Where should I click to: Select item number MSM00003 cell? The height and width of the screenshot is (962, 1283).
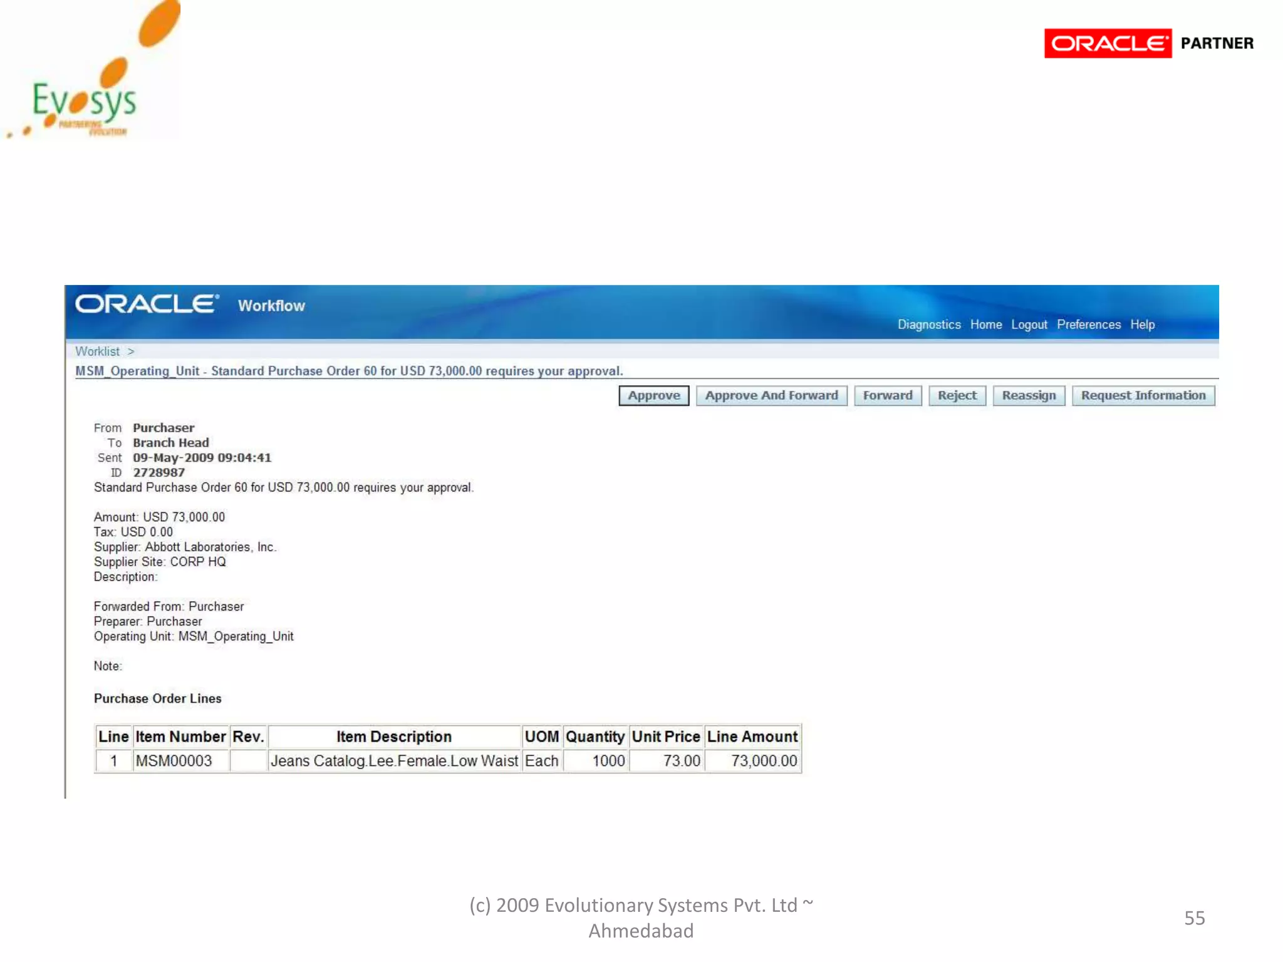click(x=180, y=761)
